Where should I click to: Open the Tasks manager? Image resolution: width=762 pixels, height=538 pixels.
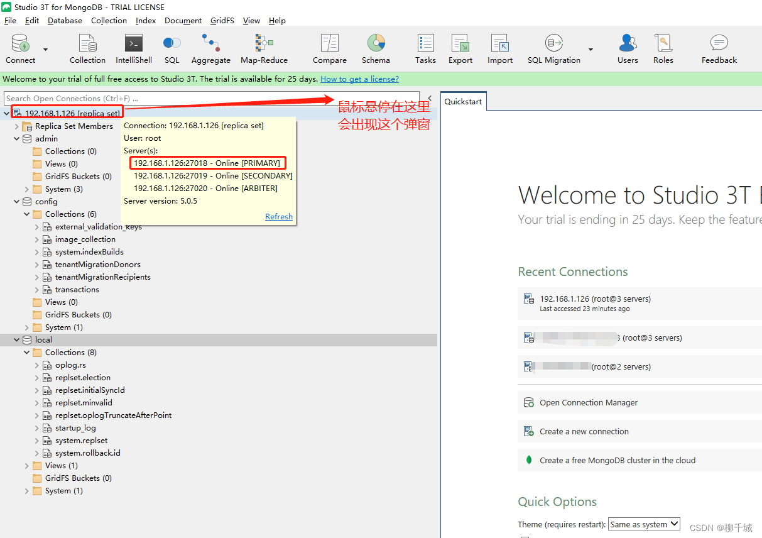pos(425,49)
